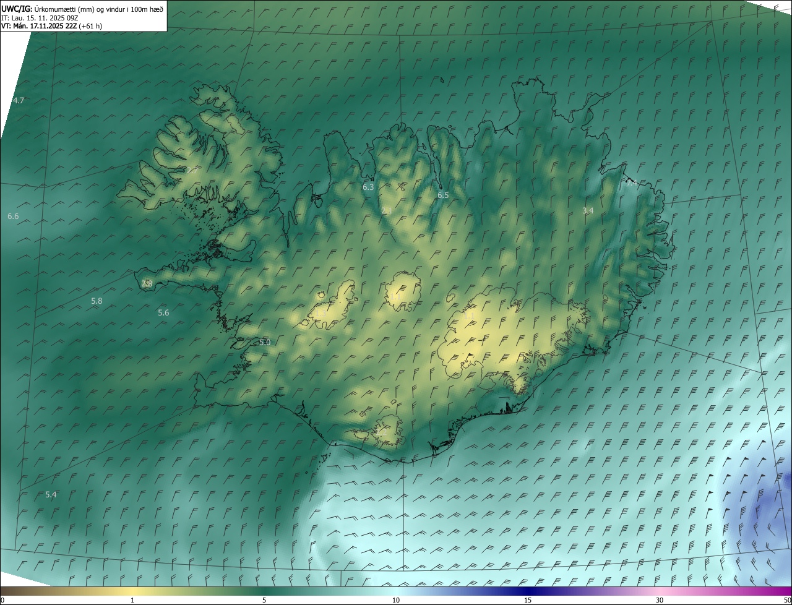Click the 6.5 value label on the map
The height and width of the screenshot is (605, 792).
pyautogui.click(x=443, y=195)
